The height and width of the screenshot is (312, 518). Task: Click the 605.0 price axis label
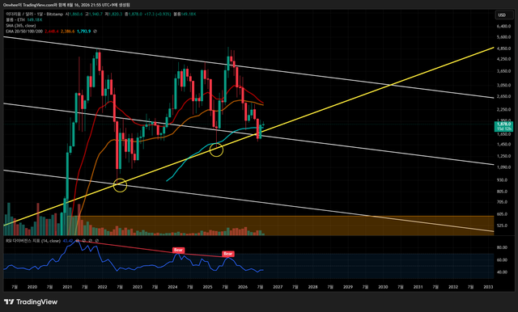click(x=502, y=214)
